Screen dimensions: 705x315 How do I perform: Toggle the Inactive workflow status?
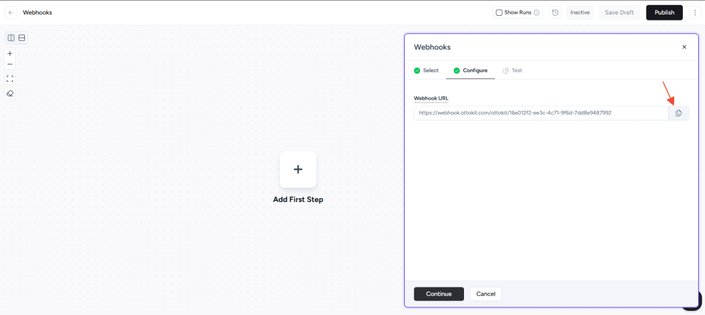coord(580,12)
